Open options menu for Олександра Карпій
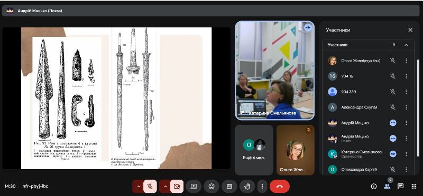 pyautogui.click(x=406, y=169)
